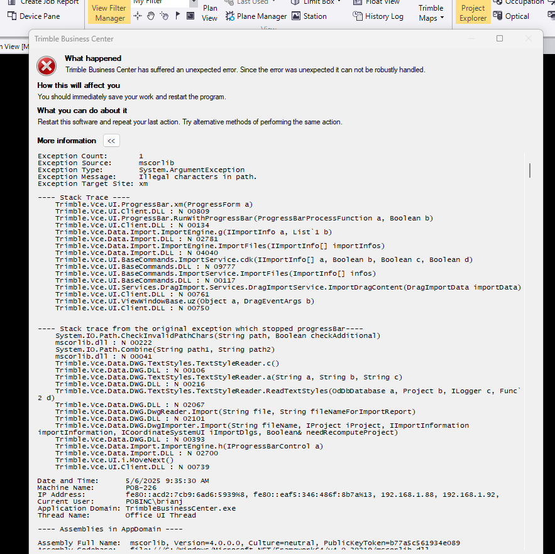Click the error details vertical scrollbar
The height and width of the screenshot is (554, 555).
[529, 170]
